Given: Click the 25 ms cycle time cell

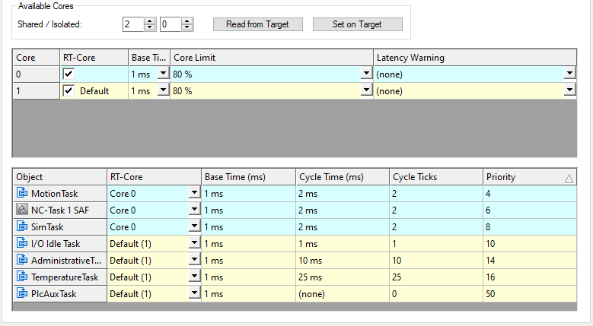Looking at the screenshot, I should pos(343,277).
